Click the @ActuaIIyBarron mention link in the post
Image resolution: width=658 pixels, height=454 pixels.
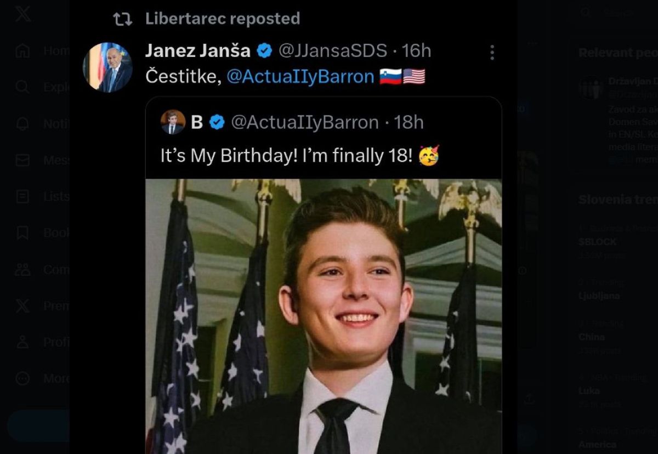pyautogui.click(x=300, y=77)
